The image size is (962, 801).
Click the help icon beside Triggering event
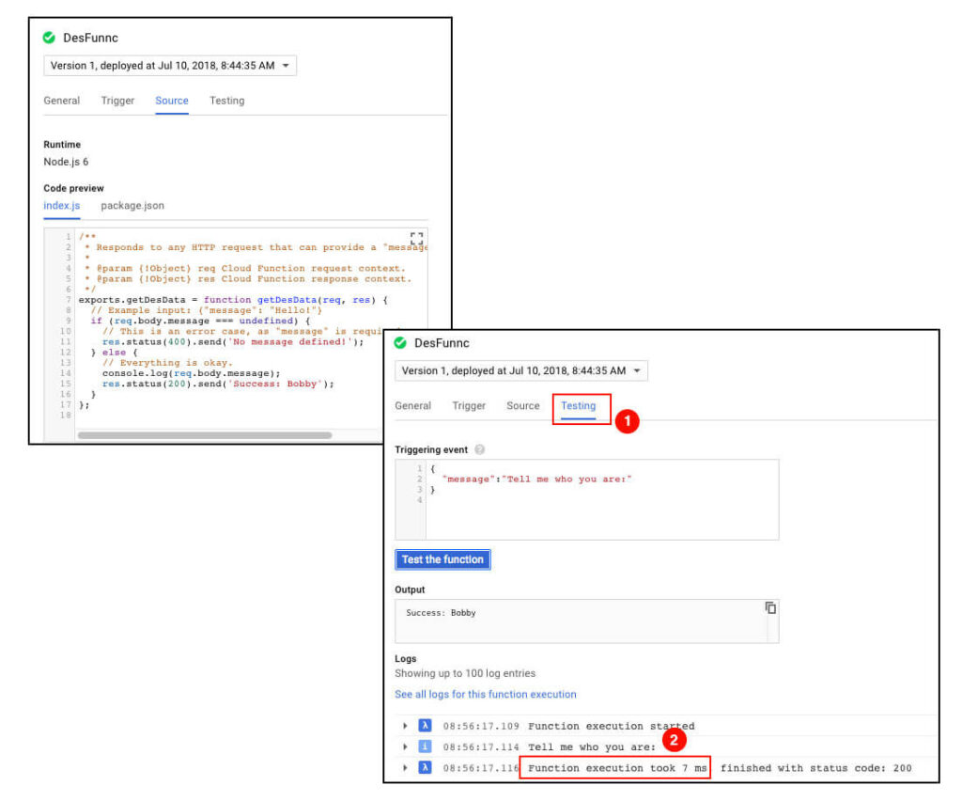point(480,449)
